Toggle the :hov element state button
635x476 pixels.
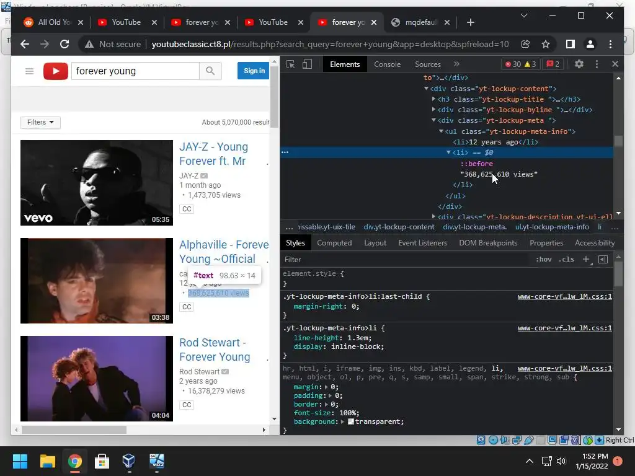pos(543,260)
